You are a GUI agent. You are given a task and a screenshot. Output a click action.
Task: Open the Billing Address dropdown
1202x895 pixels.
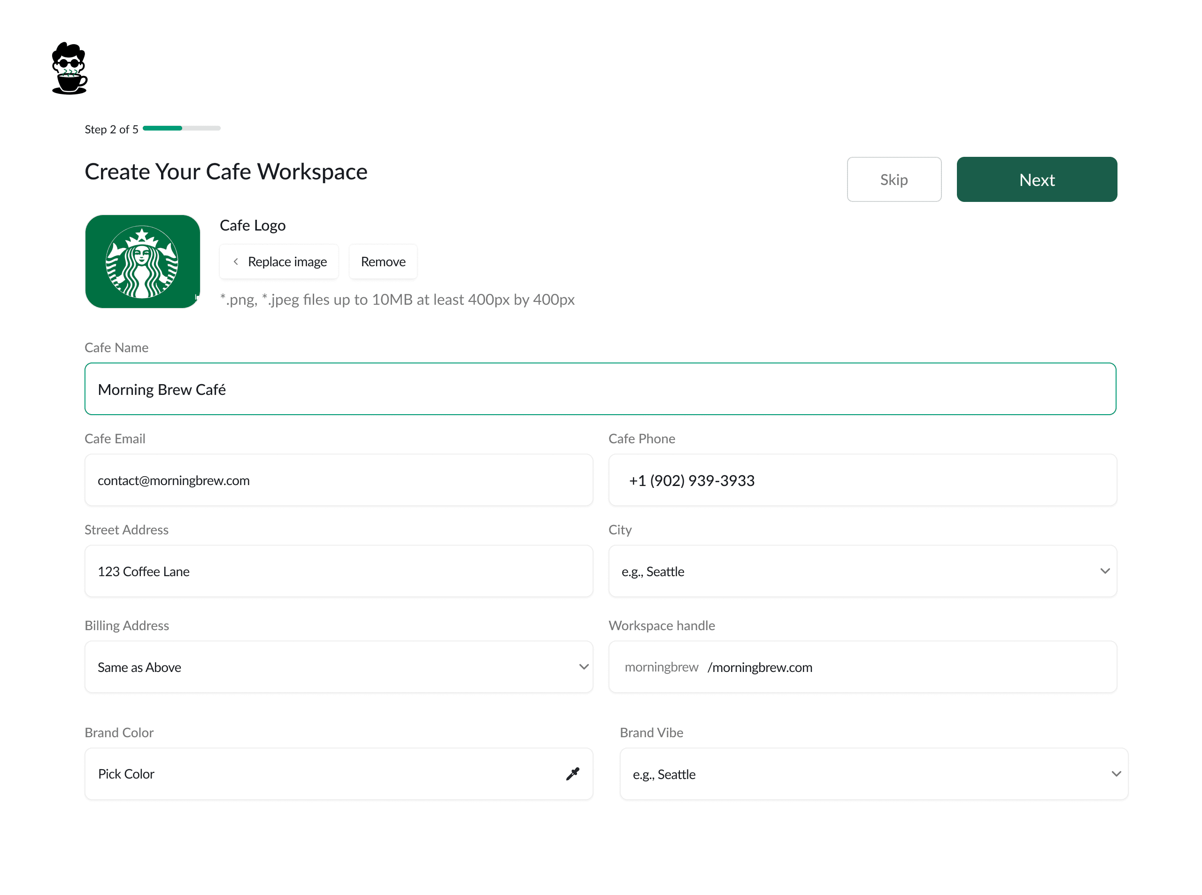[339, 667]
